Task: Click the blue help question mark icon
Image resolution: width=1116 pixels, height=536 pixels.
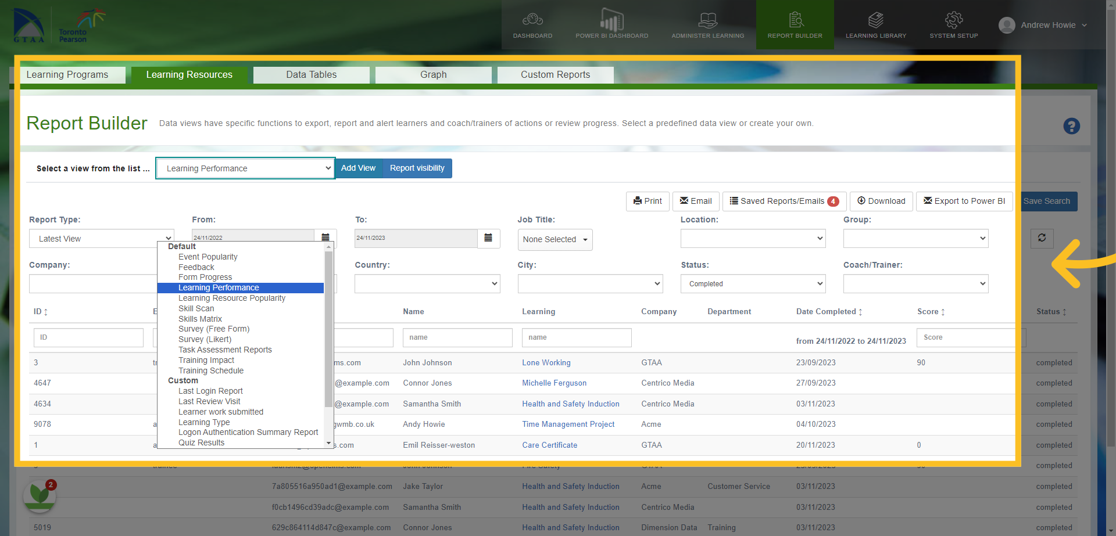Action: [1071, 126]
